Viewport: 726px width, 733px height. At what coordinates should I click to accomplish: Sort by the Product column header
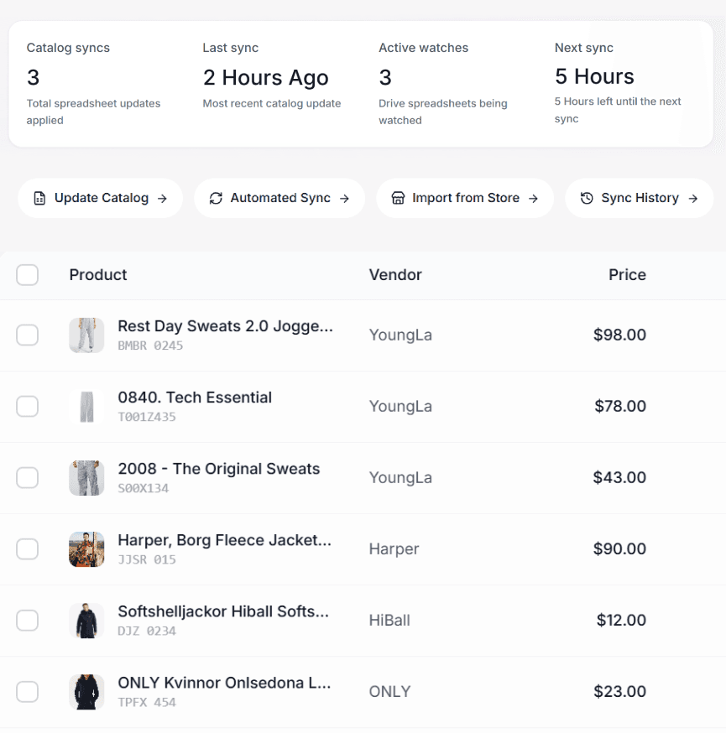click(97, 274)
